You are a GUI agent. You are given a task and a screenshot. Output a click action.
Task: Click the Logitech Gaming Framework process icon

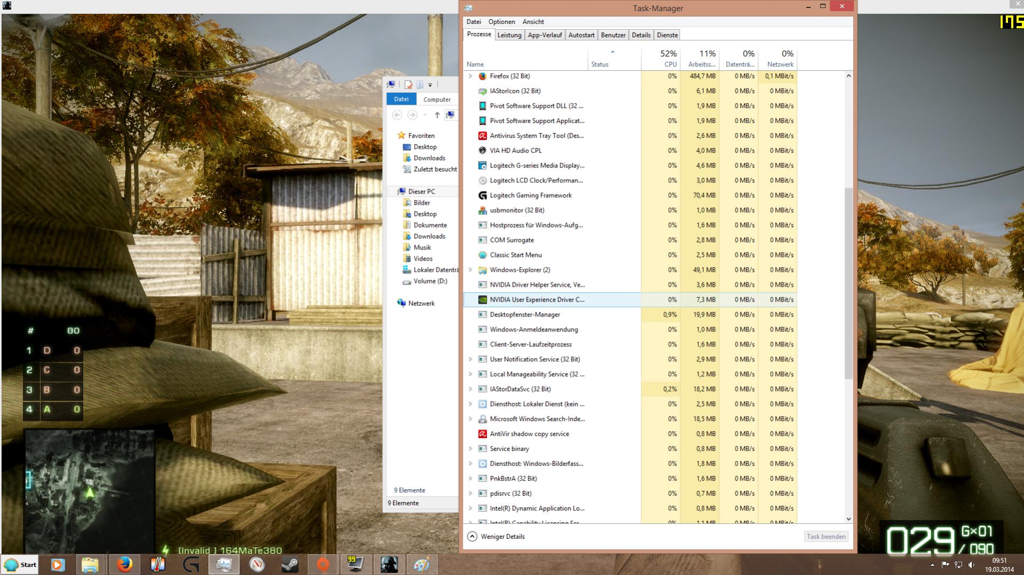click(x=482, y=196)
